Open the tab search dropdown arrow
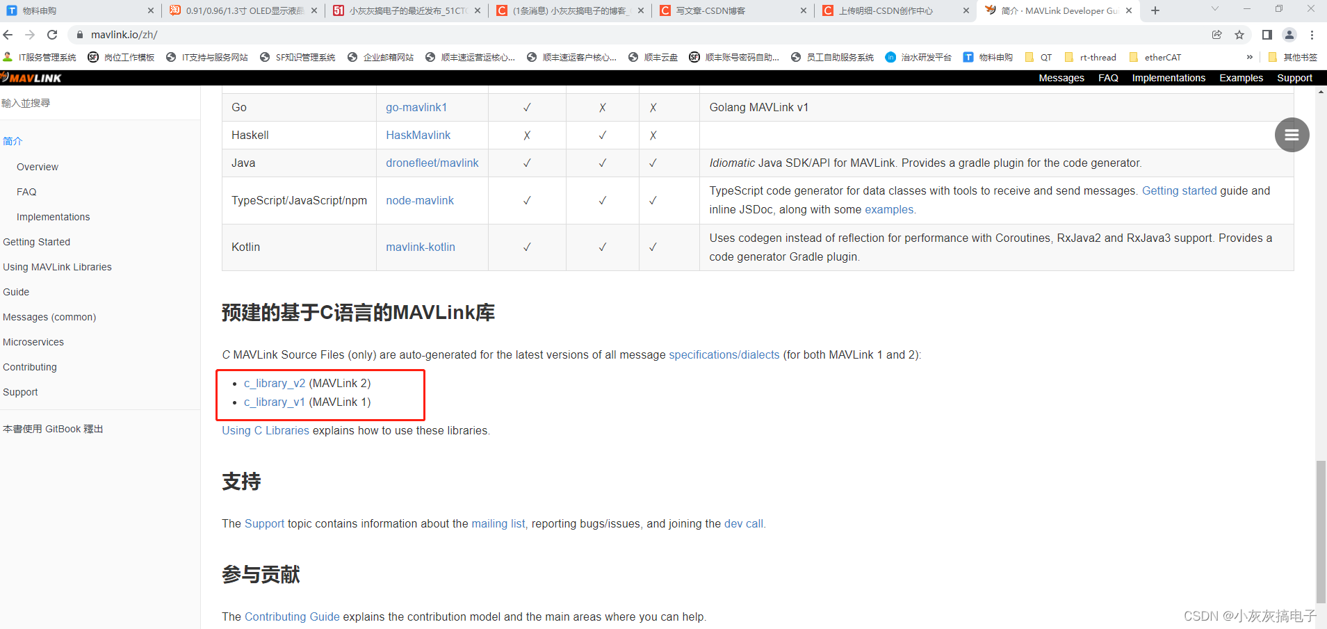Screen dimensions: 1327x629 click(x=1214, y=10)
